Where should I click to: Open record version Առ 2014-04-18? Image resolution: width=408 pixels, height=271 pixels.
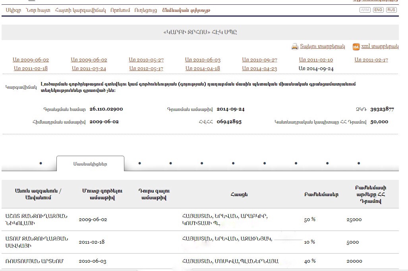[x=203, y=69]
